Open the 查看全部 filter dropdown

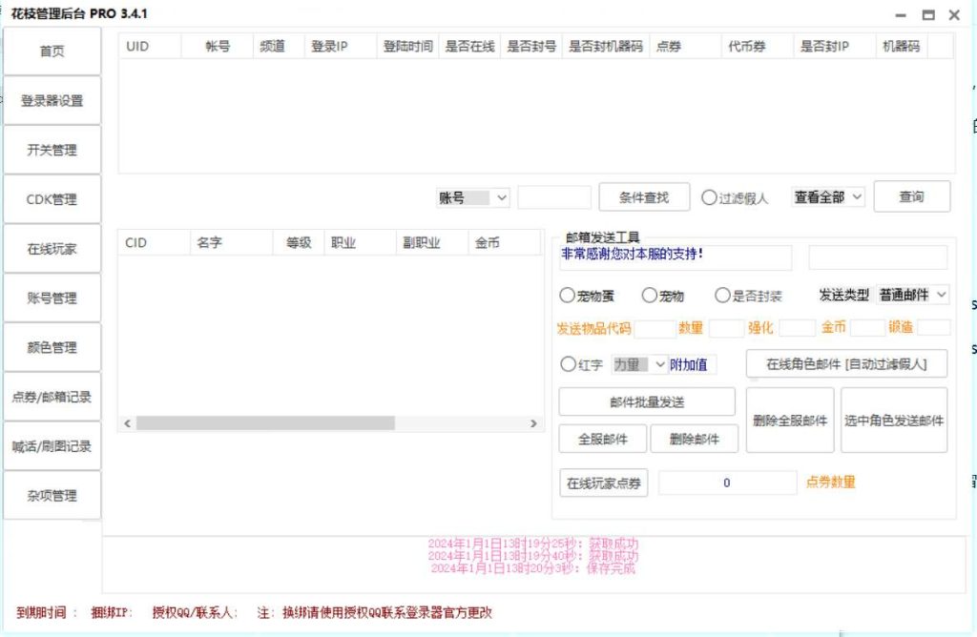pyautogui.click(x=827, y=197)
